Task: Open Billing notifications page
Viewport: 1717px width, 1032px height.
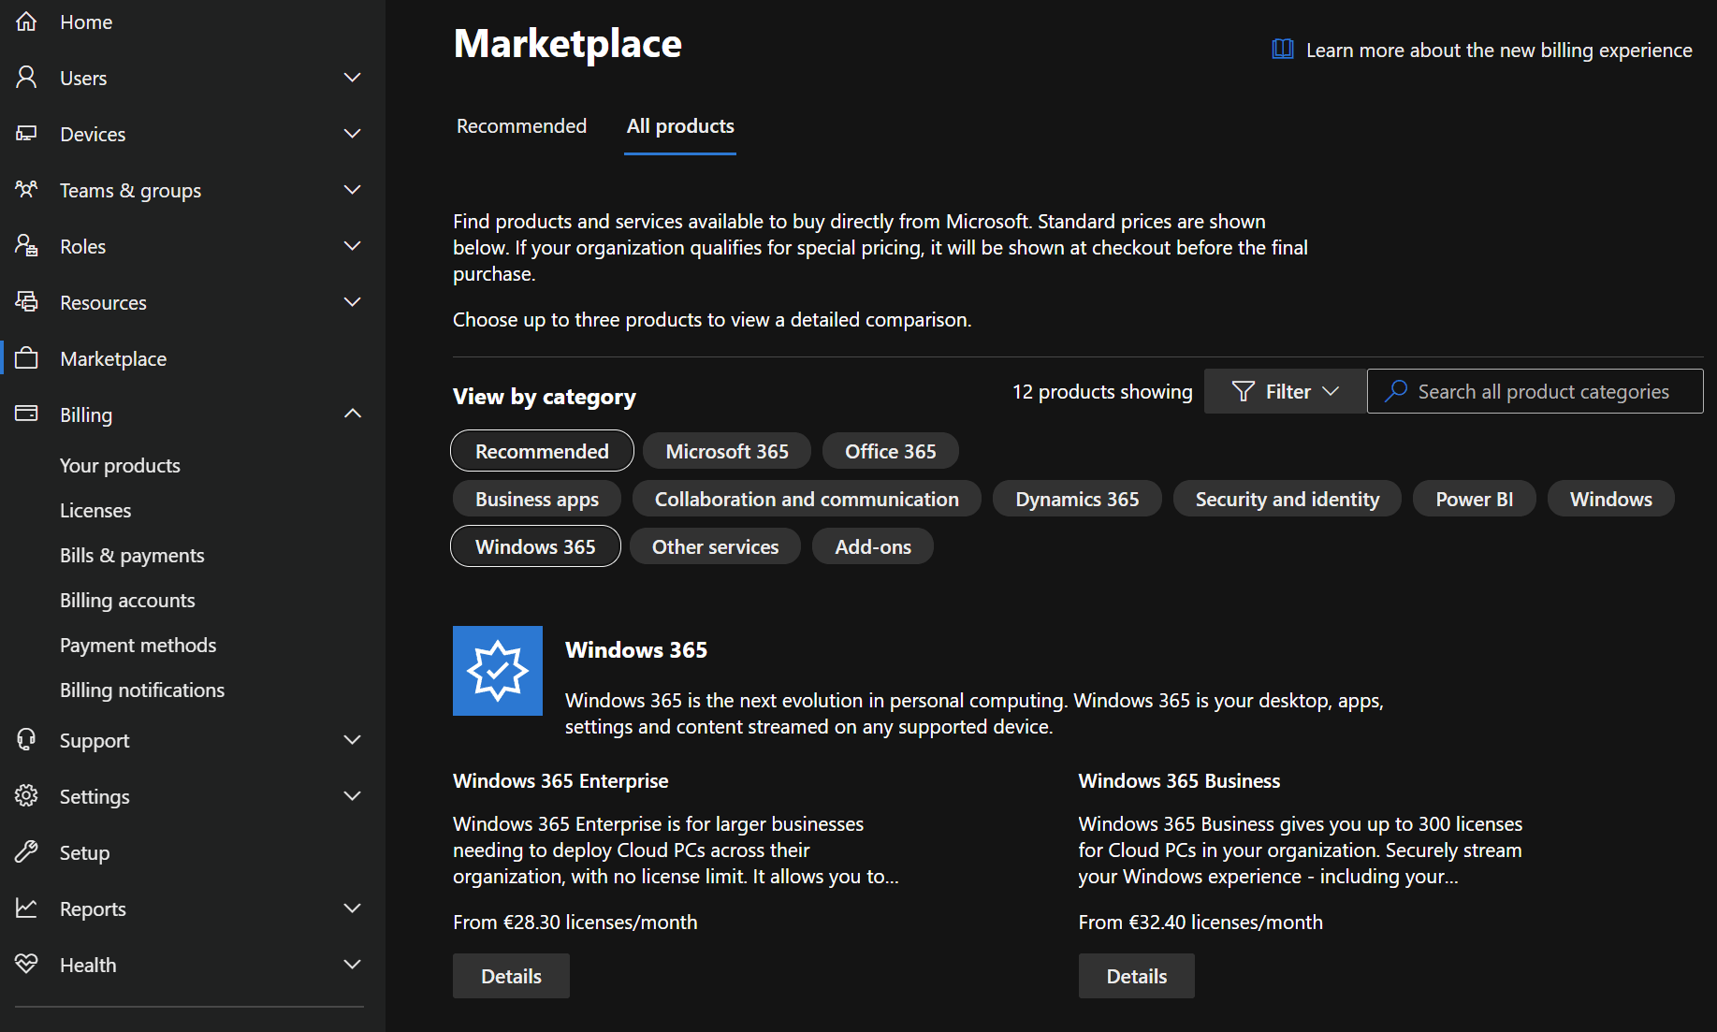Action: pos(142,690)
